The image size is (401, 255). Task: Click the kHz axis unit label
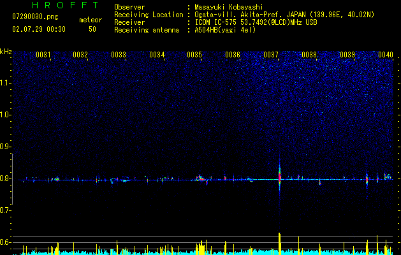click(6, 52)
